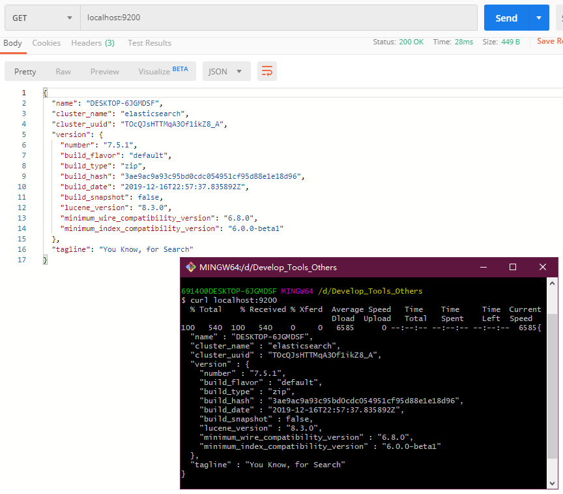Viewport: 563px width, 494px height.
Task: Open the GET request method dropdown
Action: click(x=42, y=18)
